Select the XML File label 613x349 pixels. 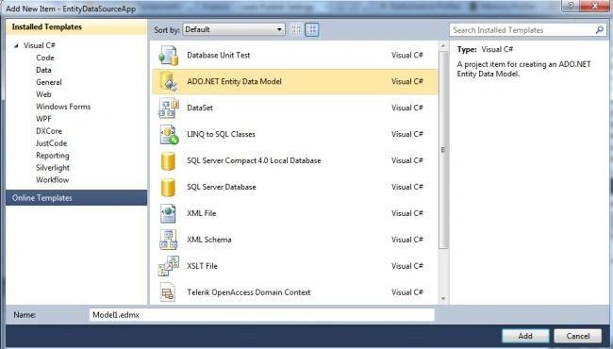click(201, 213)
